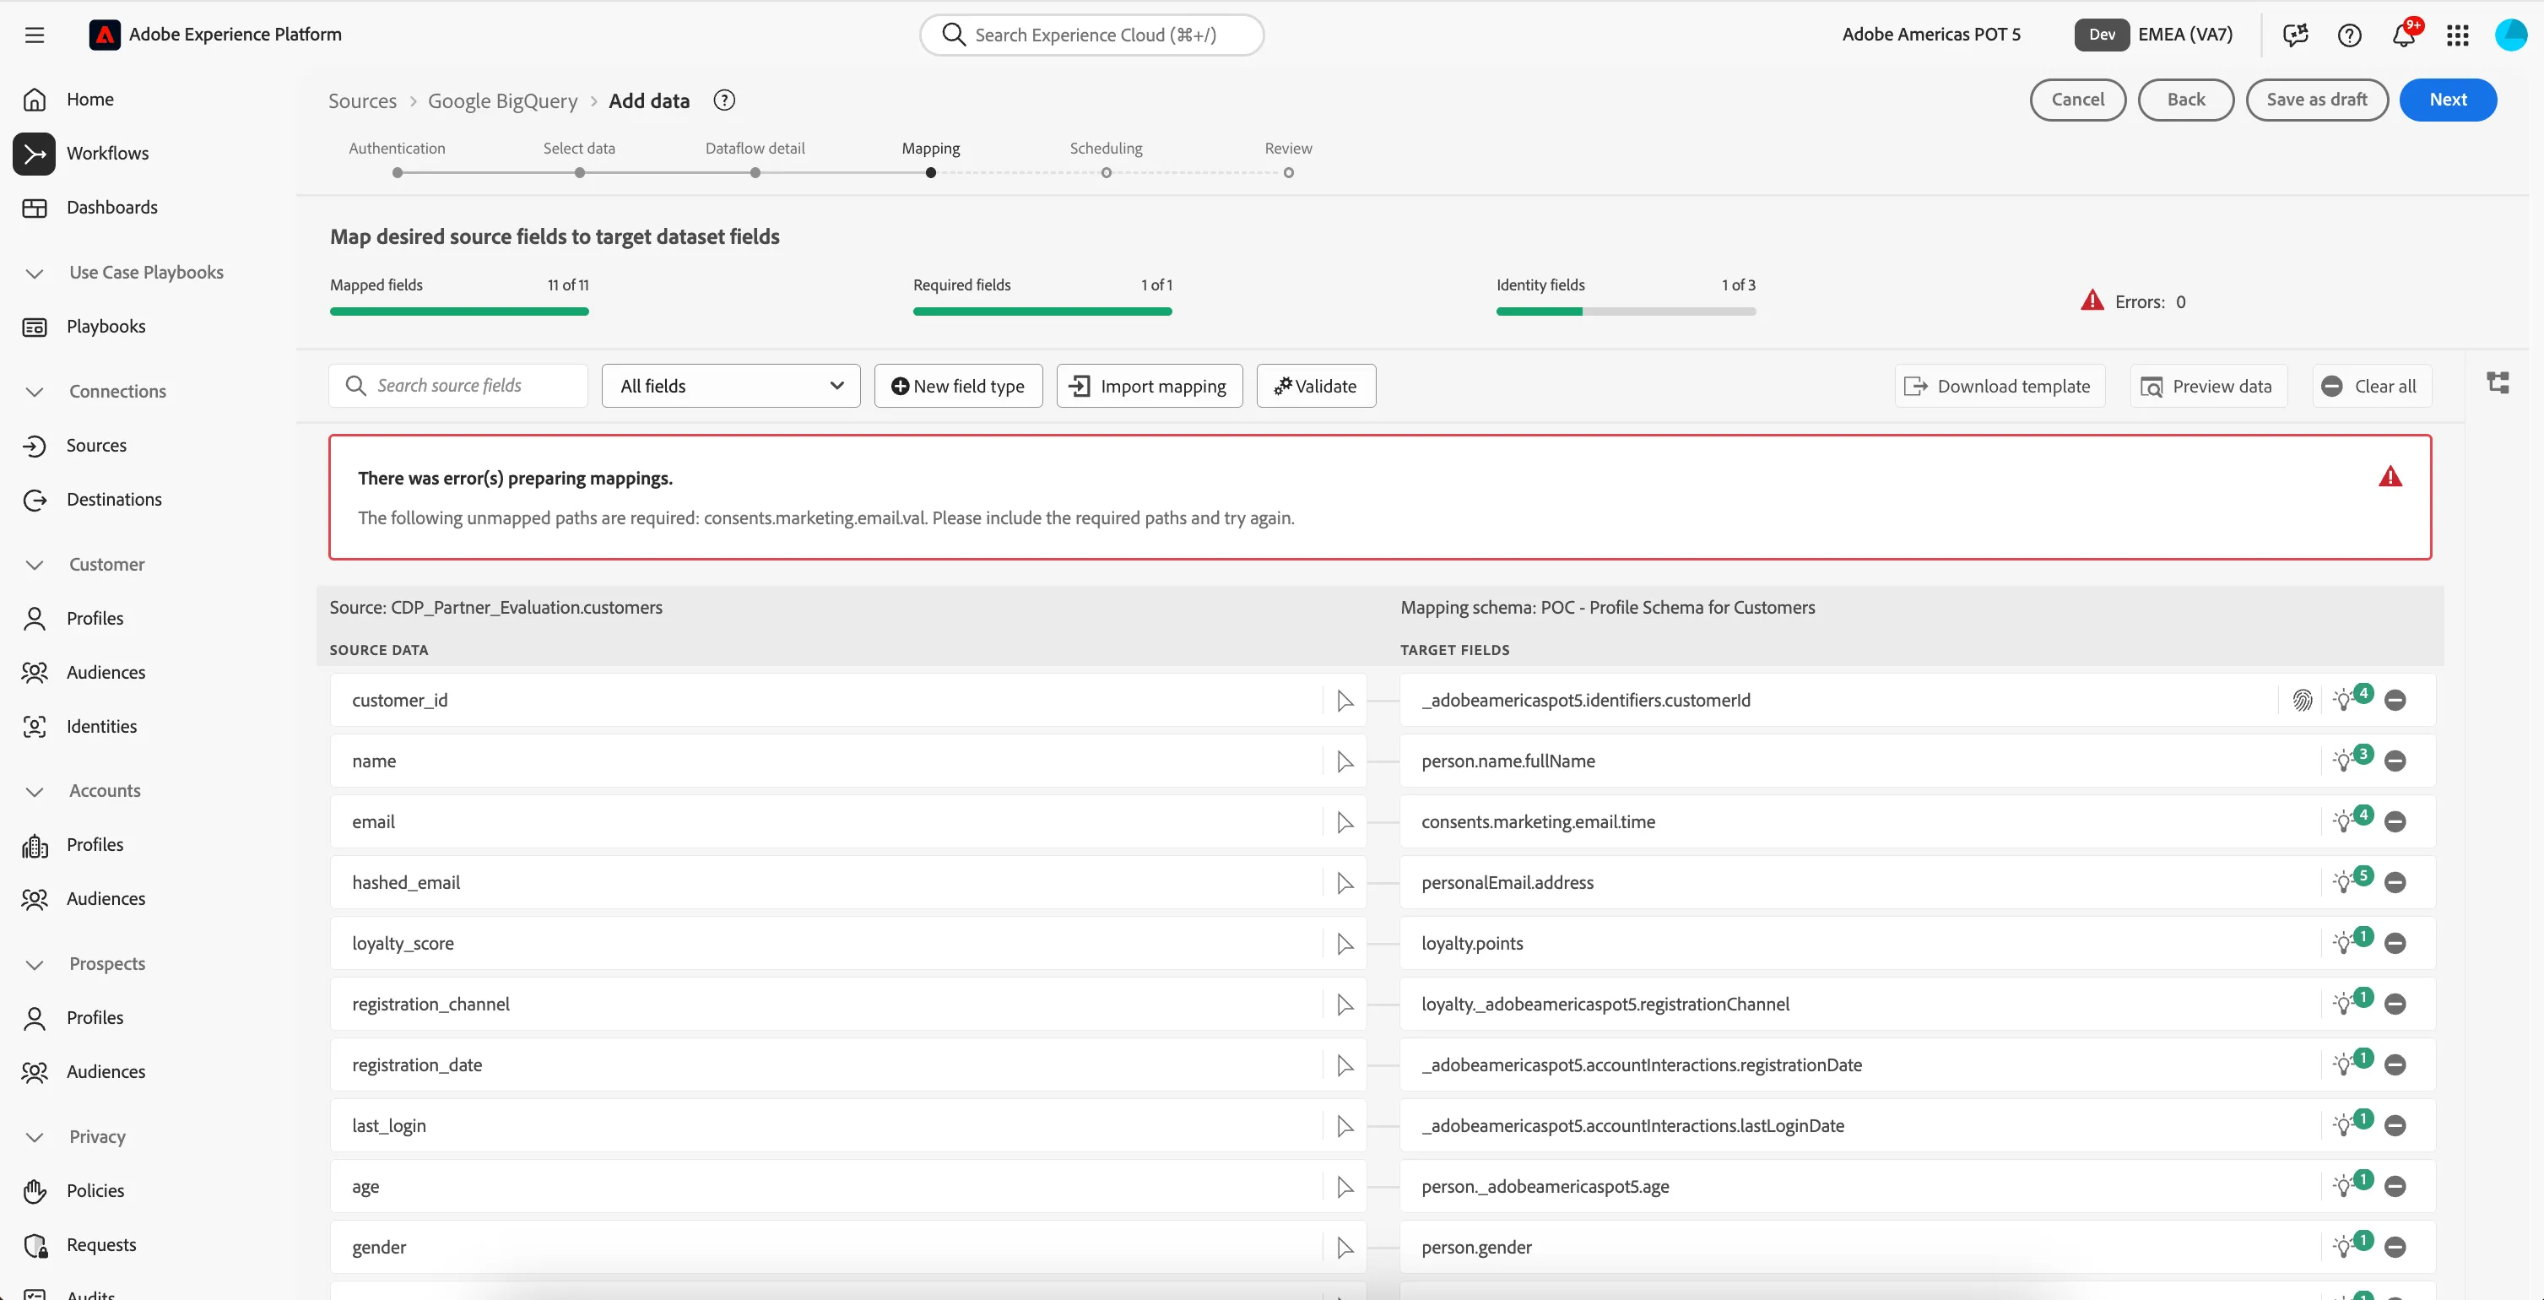Open Identities in the sidebar
Image resolution: width=2544 pixels, height=1300 pixels.
coord(102,727)
